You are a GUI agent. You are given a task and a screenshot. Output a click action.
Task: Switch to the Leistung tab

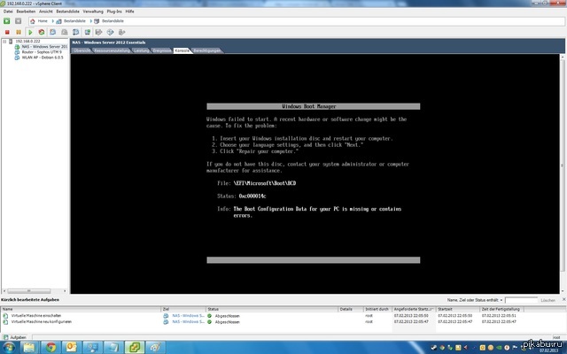(142, 50)
